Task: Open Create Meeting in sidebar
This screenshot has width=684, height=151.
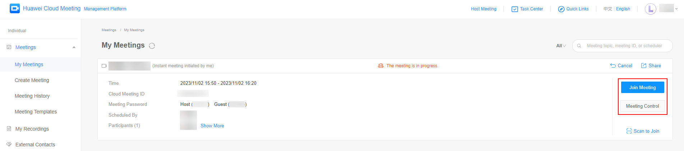Action: (x=32, y=80)
